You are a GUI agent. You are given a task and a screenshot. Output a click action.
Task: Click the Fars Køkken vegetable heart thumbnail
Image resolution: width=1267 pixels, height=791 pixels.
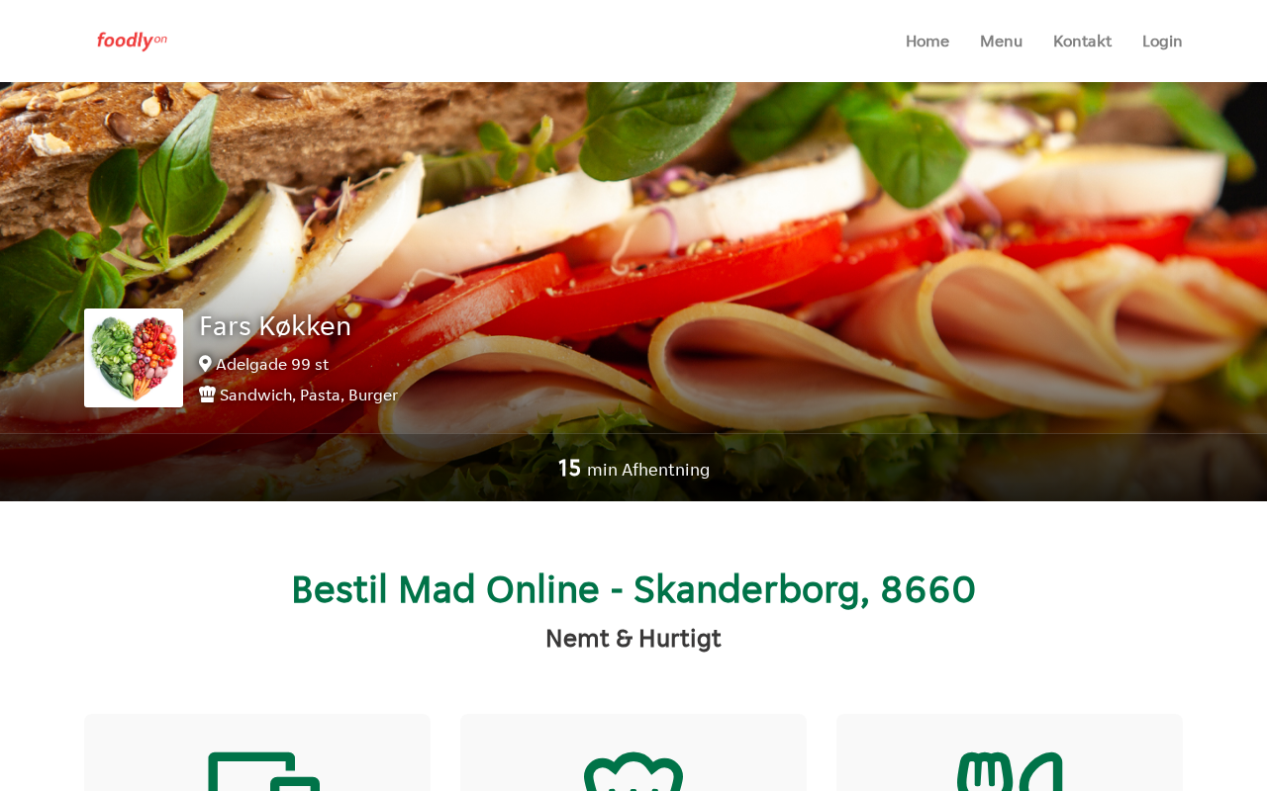point(134,358)
